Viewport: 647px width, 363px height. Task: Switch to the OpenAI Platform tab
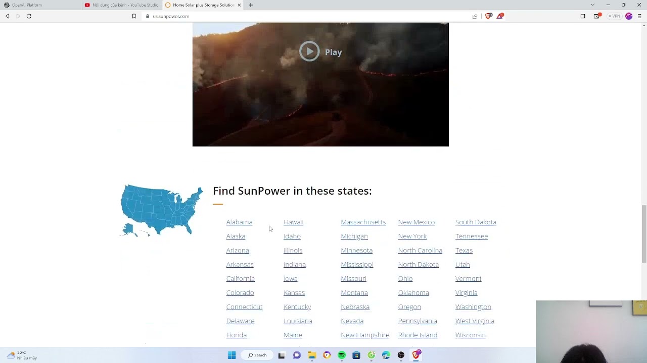(40, 5)
